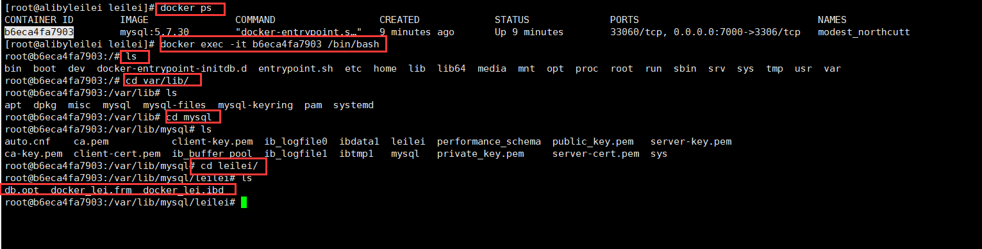Click db.opt in the file listing

[x=22, y=190]
